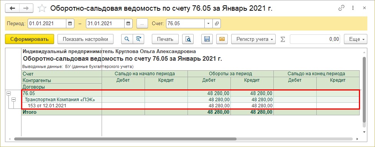Select the 76.05 row cell

(x=61, y=94)
